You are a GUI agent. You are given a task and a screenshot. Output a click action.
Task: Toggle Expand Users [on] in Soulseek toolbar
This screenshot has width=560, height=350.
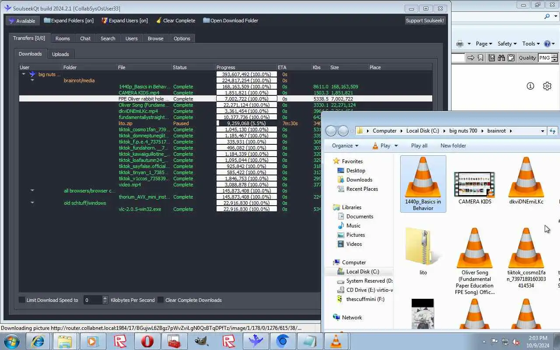click(x=125, y=21)
